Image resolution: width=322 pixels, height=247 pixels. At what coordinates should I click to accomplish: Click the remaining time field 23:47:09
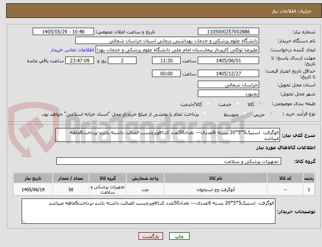[x=80, y=61]
